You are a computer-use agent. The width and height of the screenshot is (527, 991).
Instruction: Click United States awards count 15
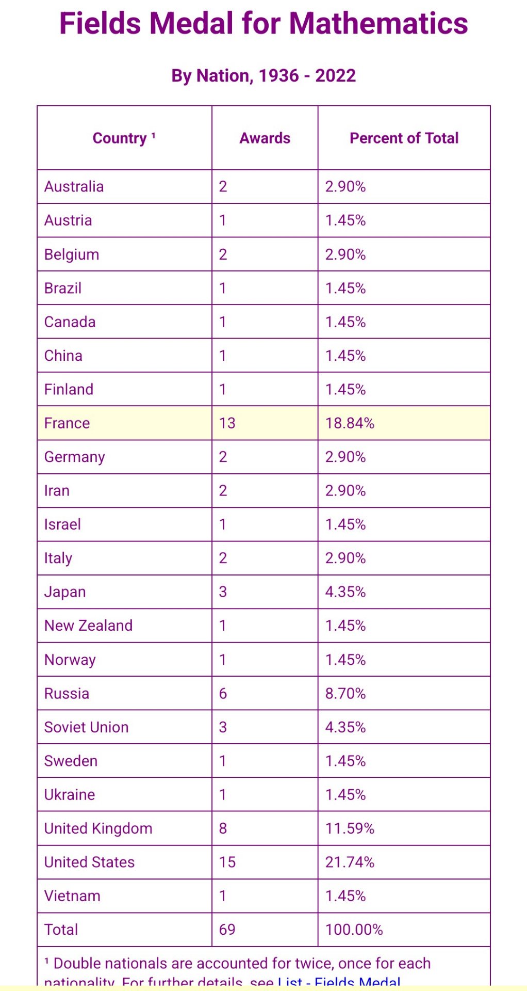(227, 862)
